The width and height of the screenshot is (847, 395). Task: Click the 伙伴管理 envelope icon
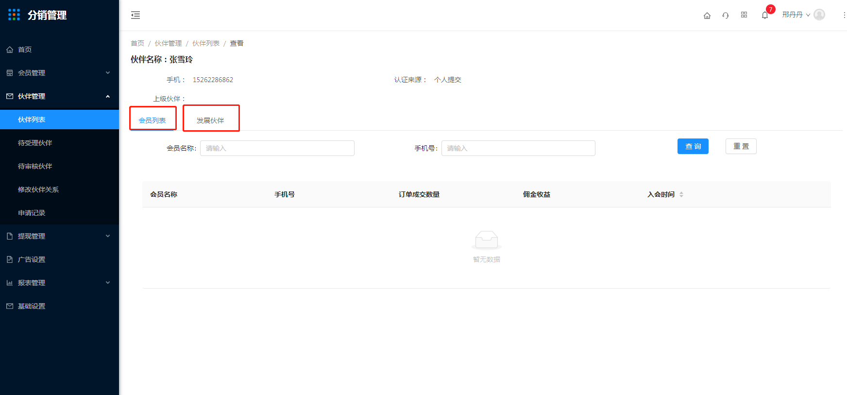(10, 96)
